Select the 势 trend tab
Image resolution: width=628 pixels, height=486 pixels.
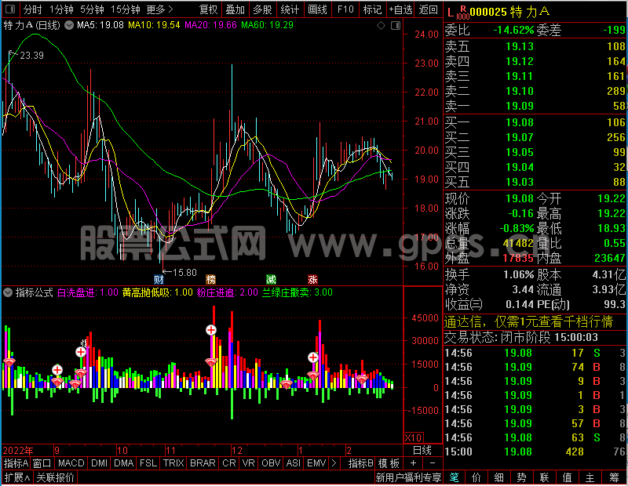(x=521, y=477)
